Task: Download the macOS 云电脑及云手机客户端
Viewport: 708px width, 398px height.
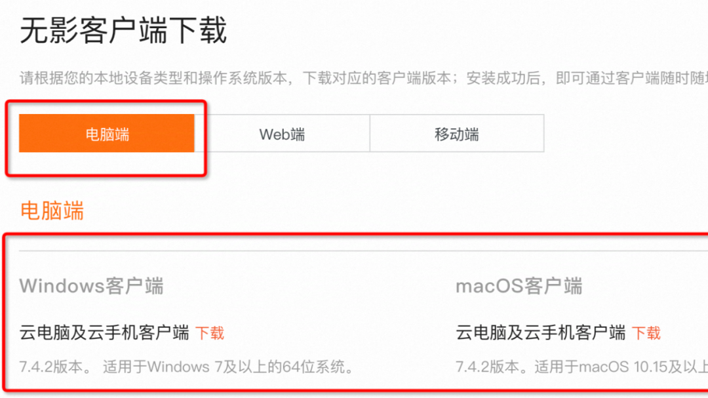Action: click(x=646, y=333)
